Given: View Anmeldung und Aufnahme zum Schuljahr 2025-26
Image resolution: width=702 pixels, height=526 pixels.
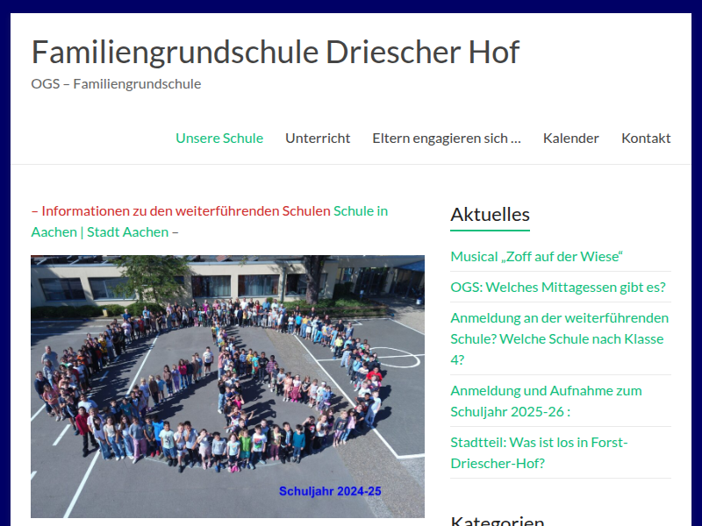Looking at the screenshot, I should pyautogui.click(x=546, y=401).
